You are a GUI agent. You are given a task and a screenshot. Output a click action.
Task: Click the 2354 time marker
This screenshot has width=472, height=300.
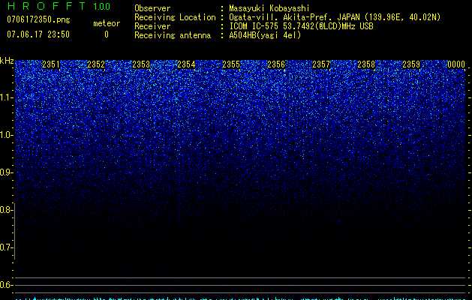pos(186,64)
